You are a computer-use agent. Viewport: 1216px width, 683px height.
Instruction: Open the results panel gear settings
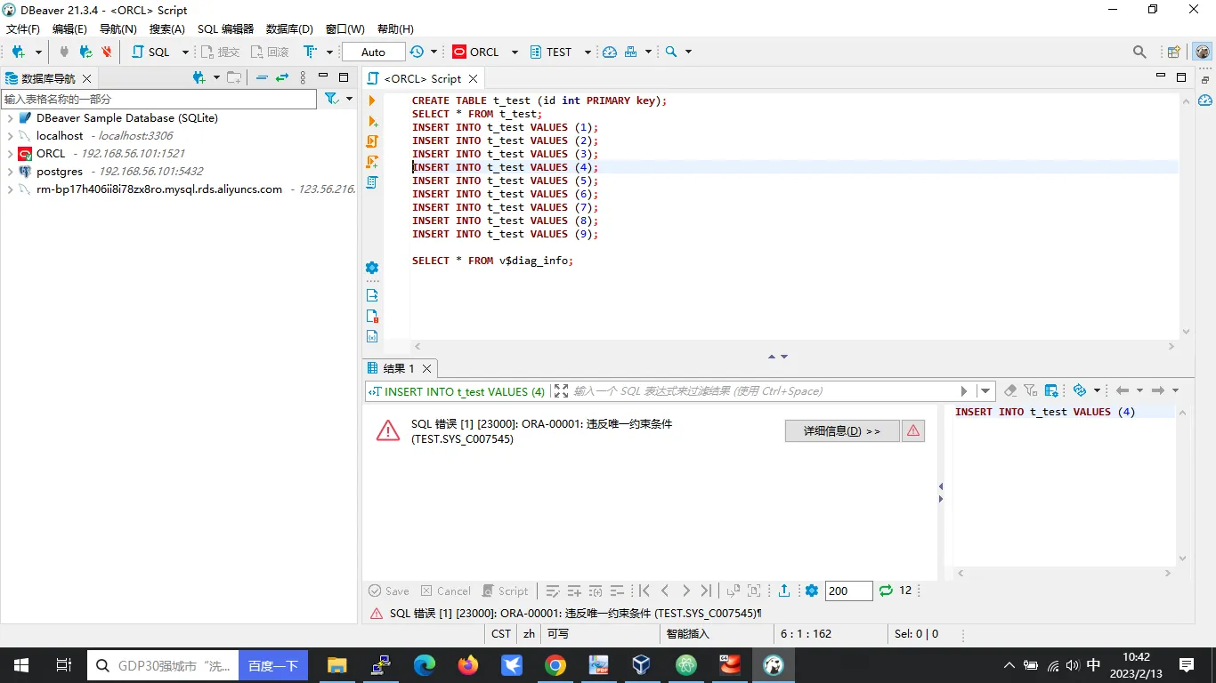(811, 591)
